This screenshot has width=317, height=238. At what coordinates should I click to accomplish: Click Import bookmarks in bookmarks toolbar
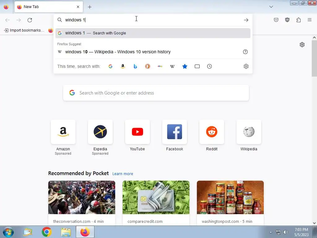pyautogui.click(x=24, y=30)
